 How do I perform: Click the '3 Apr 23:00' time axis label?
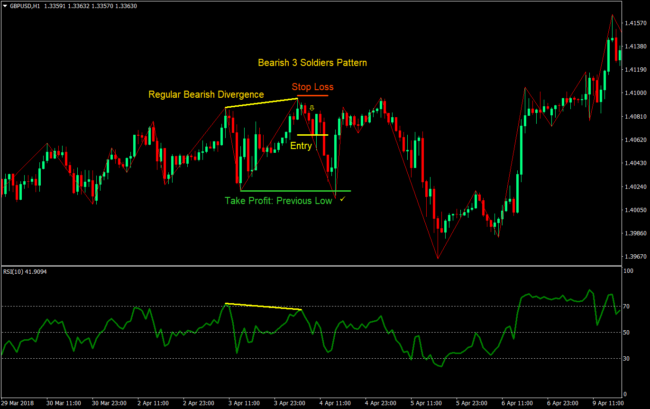tap(290, 403)
